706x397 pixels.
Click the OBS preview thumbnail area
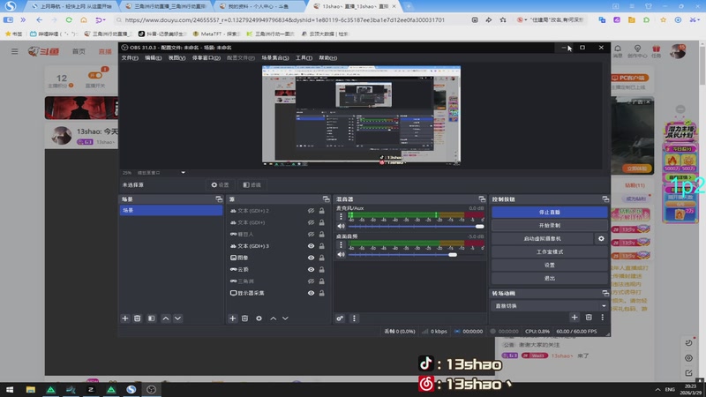(361, 116)
